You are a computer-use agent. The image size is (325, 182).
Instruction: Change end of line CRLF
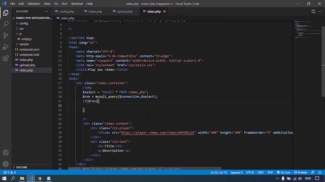tap(261, 172)
